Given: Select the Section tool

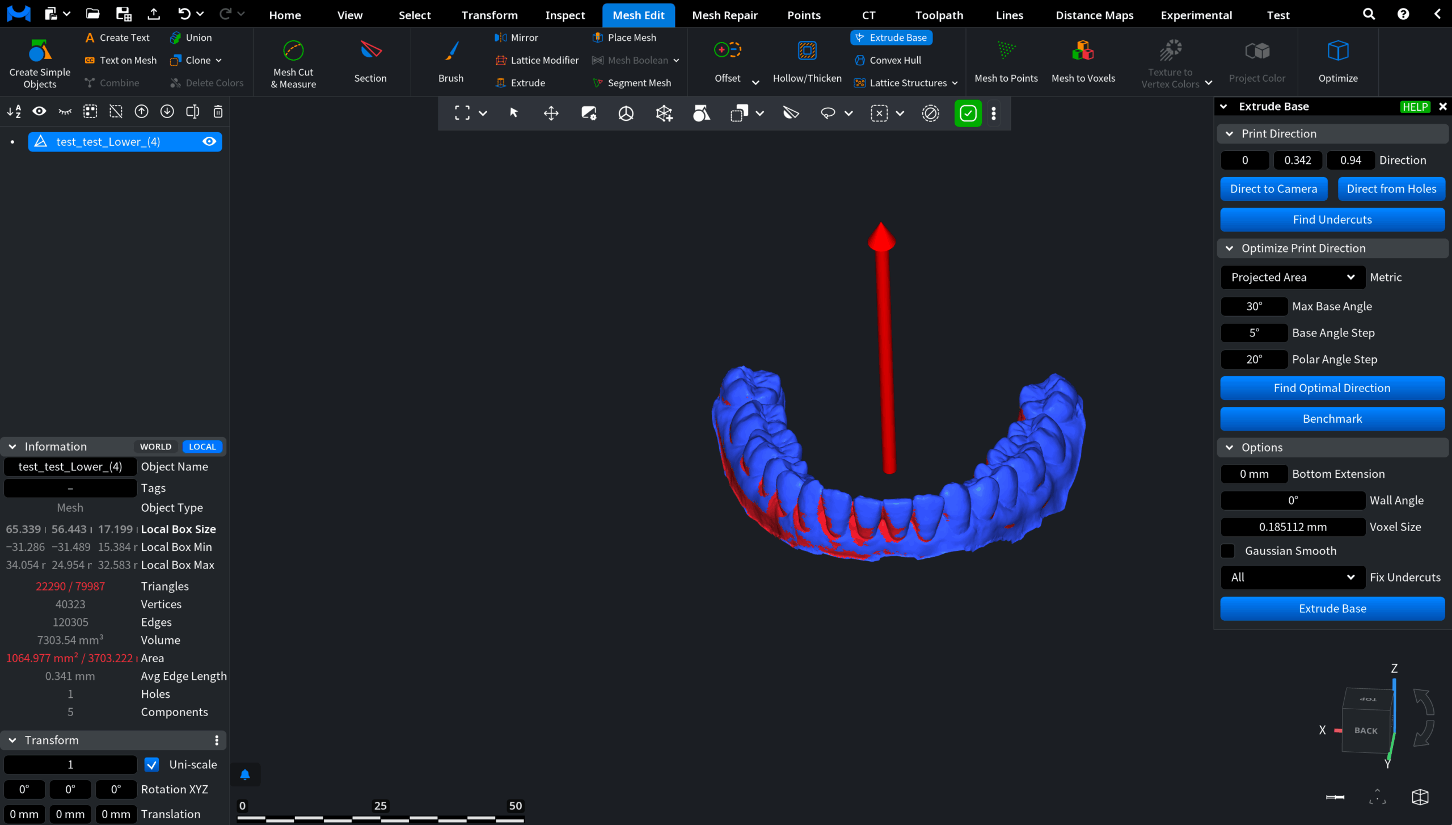Looking at the screenshot, I should click(x=370, y=61).
